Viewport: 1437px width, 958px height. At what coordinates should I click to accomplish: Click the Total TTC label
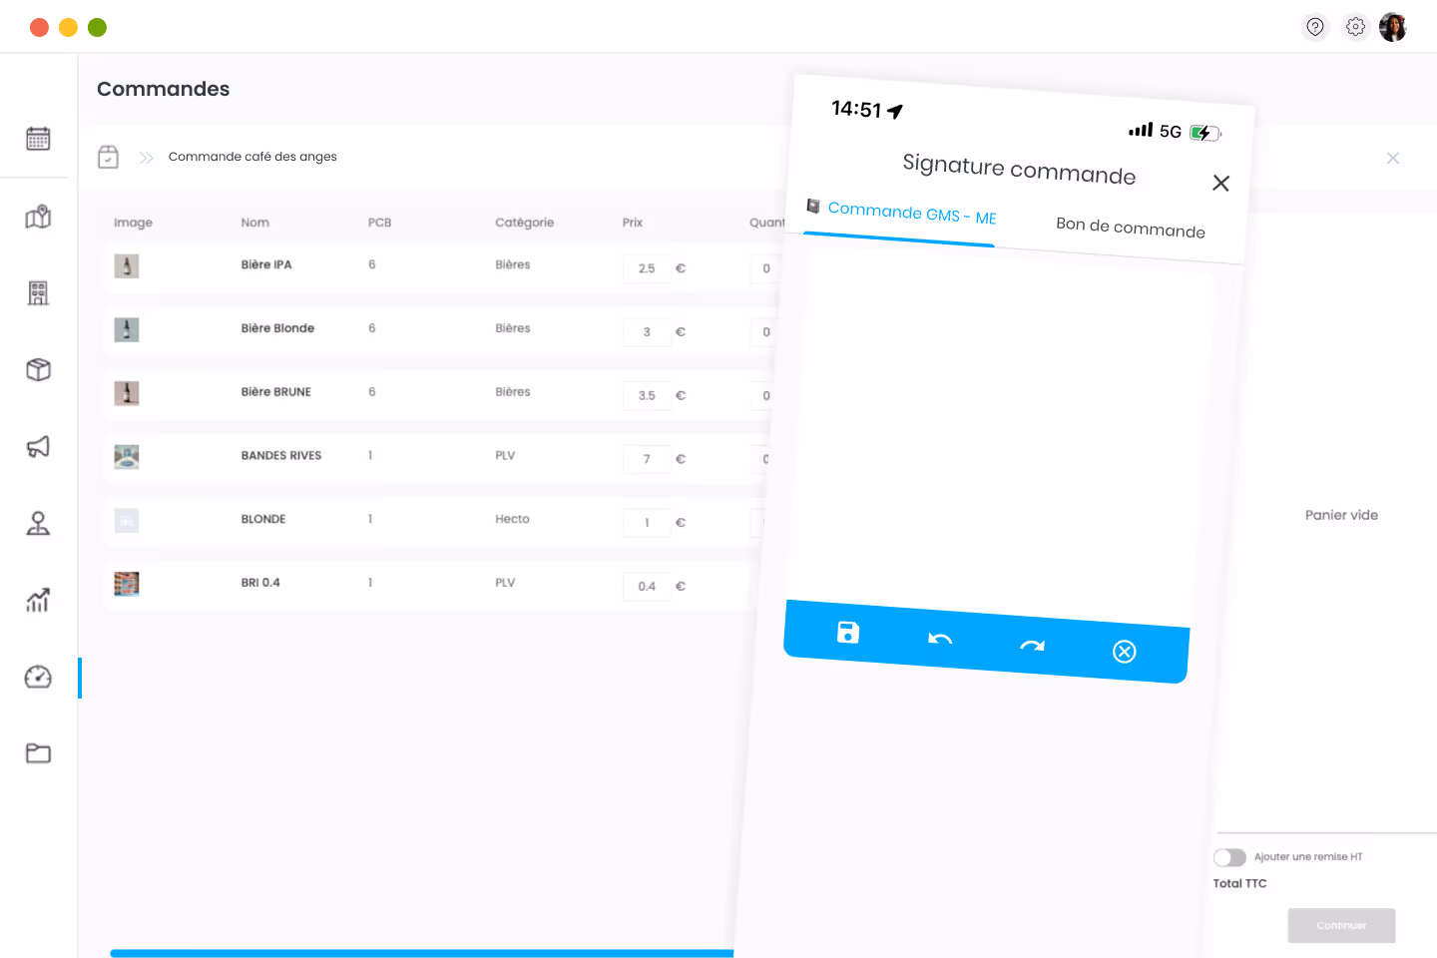click(x=1239, y=883)
